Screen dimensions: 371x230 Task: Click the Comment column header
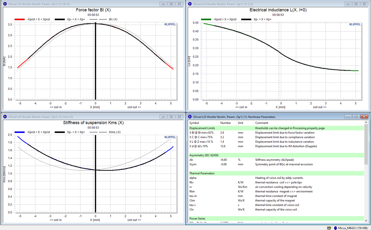[x=262, y=123]
